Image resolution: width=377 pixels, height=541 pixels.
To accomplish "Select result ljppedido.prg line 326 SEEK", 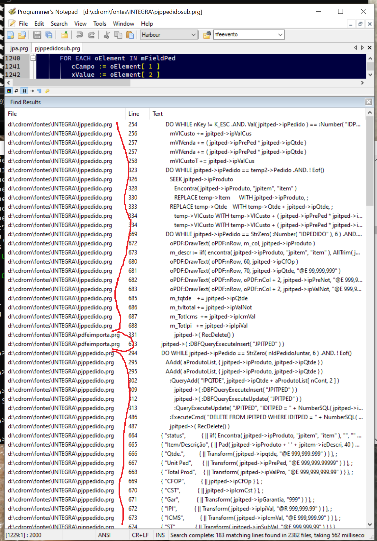I will click(185, 179).
